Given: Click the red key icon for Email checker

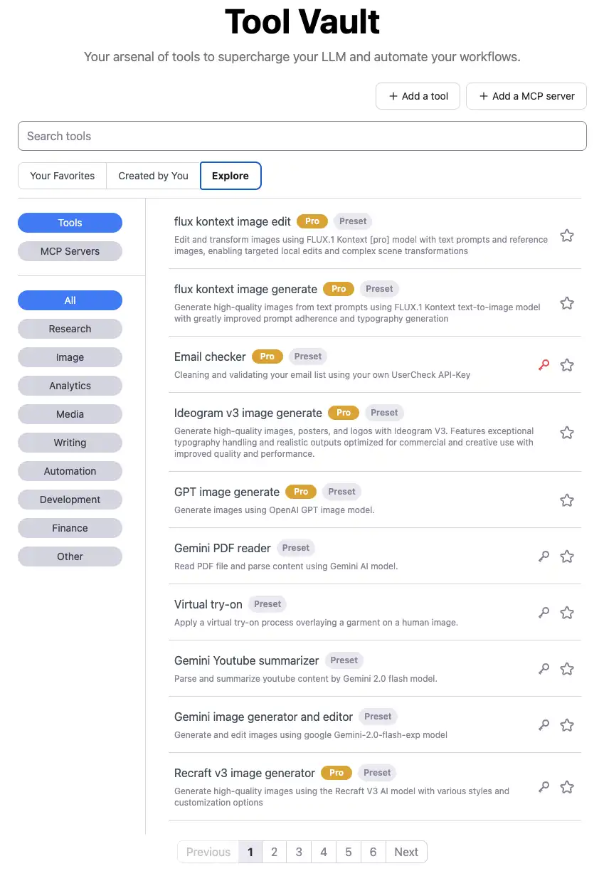Looking at the screenshot, I should [544, 365].
